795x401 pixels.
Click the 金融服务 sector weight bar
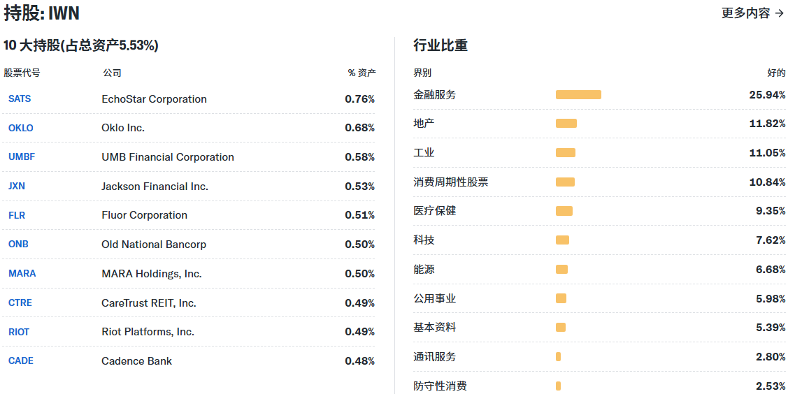[578, 95]
